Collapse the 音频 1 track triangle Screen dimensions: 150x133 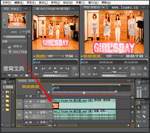pyautogui.click(x=38, y=113)
